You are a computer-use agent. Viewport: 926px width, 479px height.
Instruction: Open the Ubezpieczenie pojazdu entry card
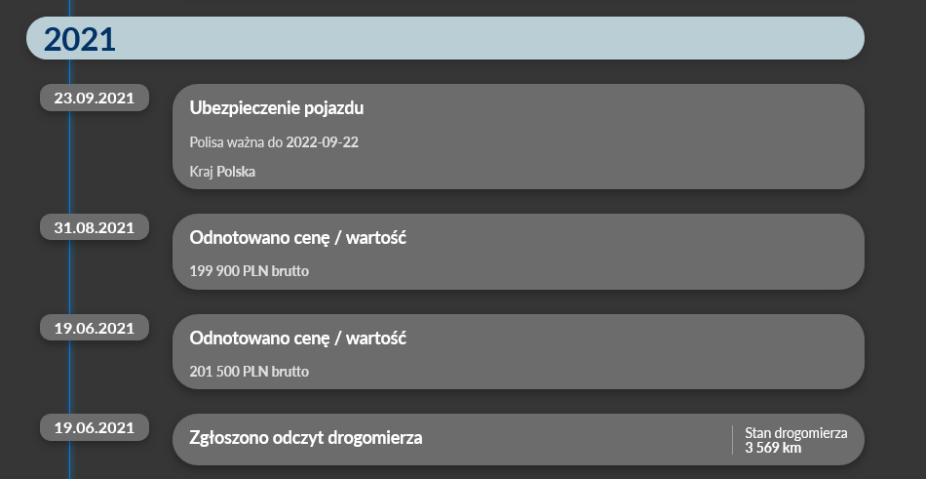click(519, 137)
